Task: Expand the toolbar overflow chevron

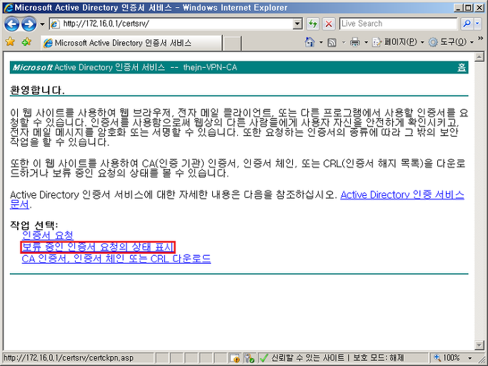Action: coord(480,39)
